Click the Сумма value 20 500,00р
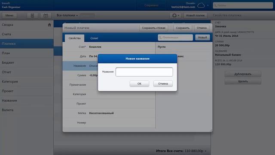 coord(222,45)
